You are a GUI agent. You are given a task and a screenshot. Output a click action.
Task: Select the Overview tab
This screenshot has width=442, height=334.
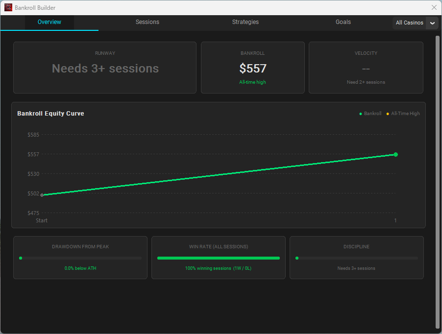coord(49,22)
